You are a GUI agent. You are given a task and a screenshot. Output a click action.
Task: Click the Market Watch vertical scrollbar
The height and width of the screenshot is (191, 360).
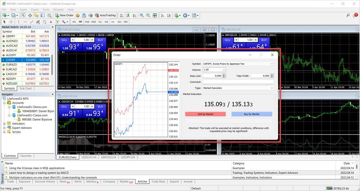52,65
